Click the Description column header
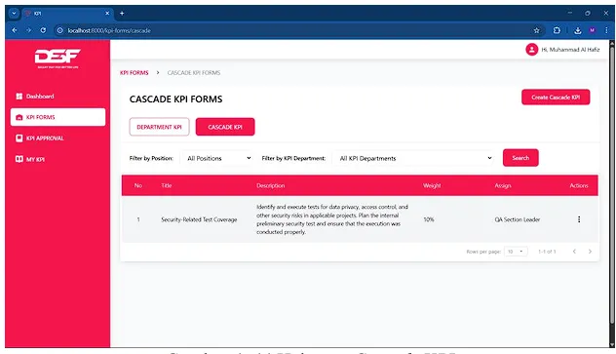This screenshot has width=616, height=354. click(270, 185)
